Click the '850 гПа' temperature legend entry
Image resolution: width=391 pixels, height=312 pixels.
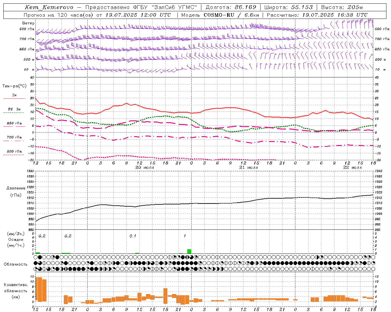point(14,123)
